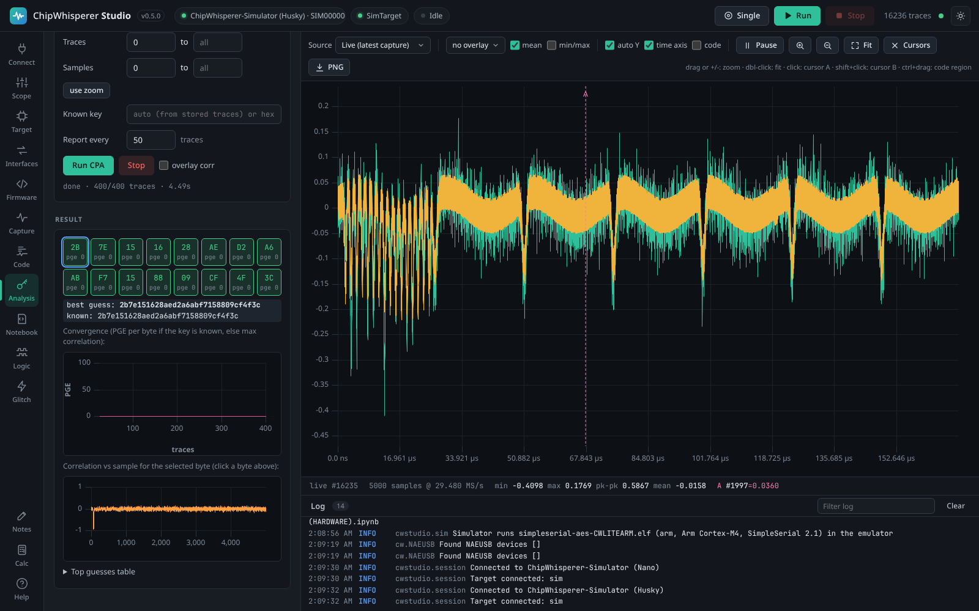Toggle the light/dark theme icon
Image resolution: width=979 pixels, height=611 pixels.
coord(961,16)
